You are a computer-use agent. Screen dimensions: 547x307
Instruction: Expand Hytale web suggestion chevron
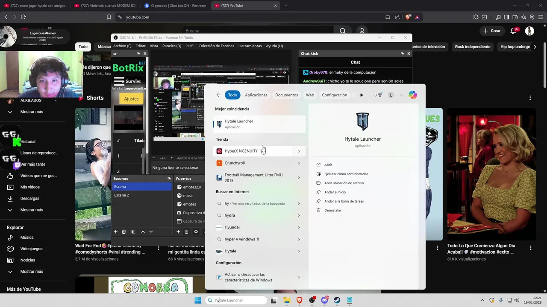coord(299,251)
